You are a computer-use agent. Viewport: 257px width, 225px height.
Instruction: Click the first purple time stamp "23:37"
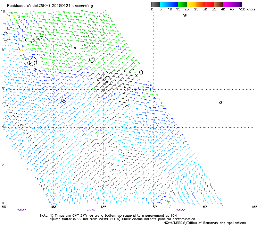(x=22, y=210)
